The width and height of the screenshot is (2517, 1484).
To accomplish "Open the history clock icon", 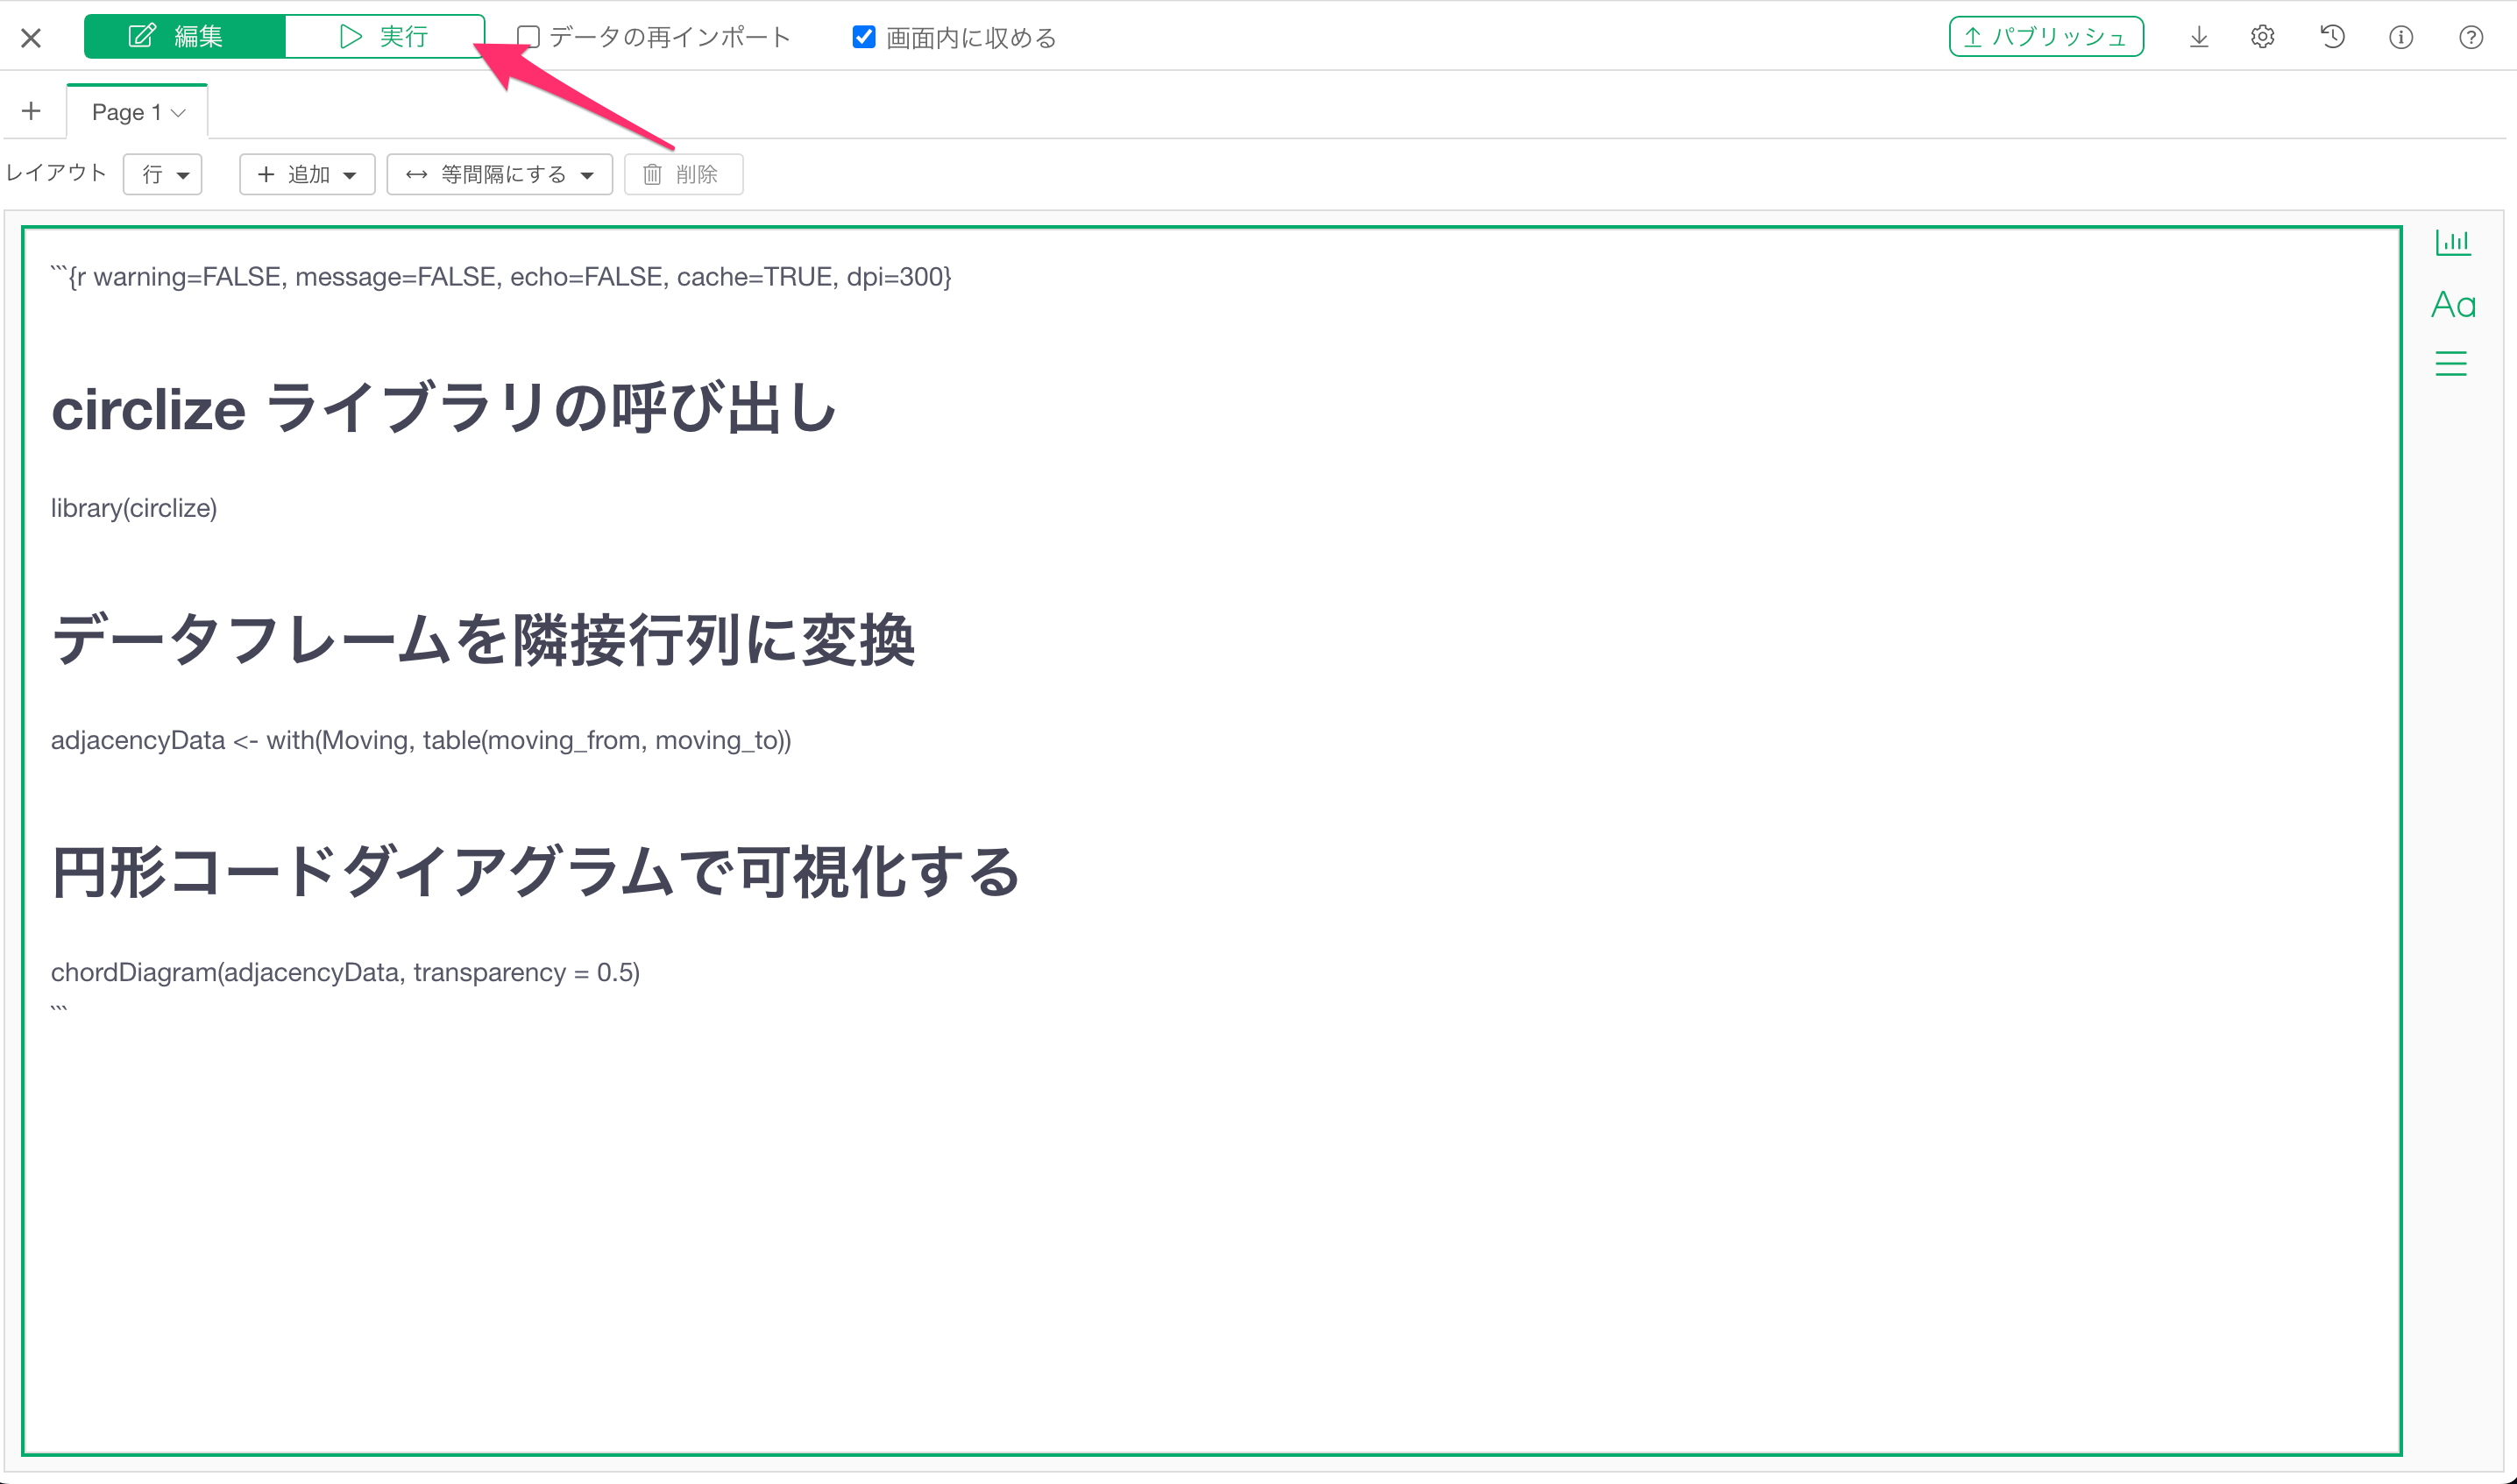I will (2332, 37).
